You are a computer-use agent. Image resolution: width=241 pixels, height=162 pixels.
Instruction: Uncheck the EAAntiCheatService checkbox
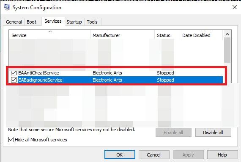coord(14,73)
